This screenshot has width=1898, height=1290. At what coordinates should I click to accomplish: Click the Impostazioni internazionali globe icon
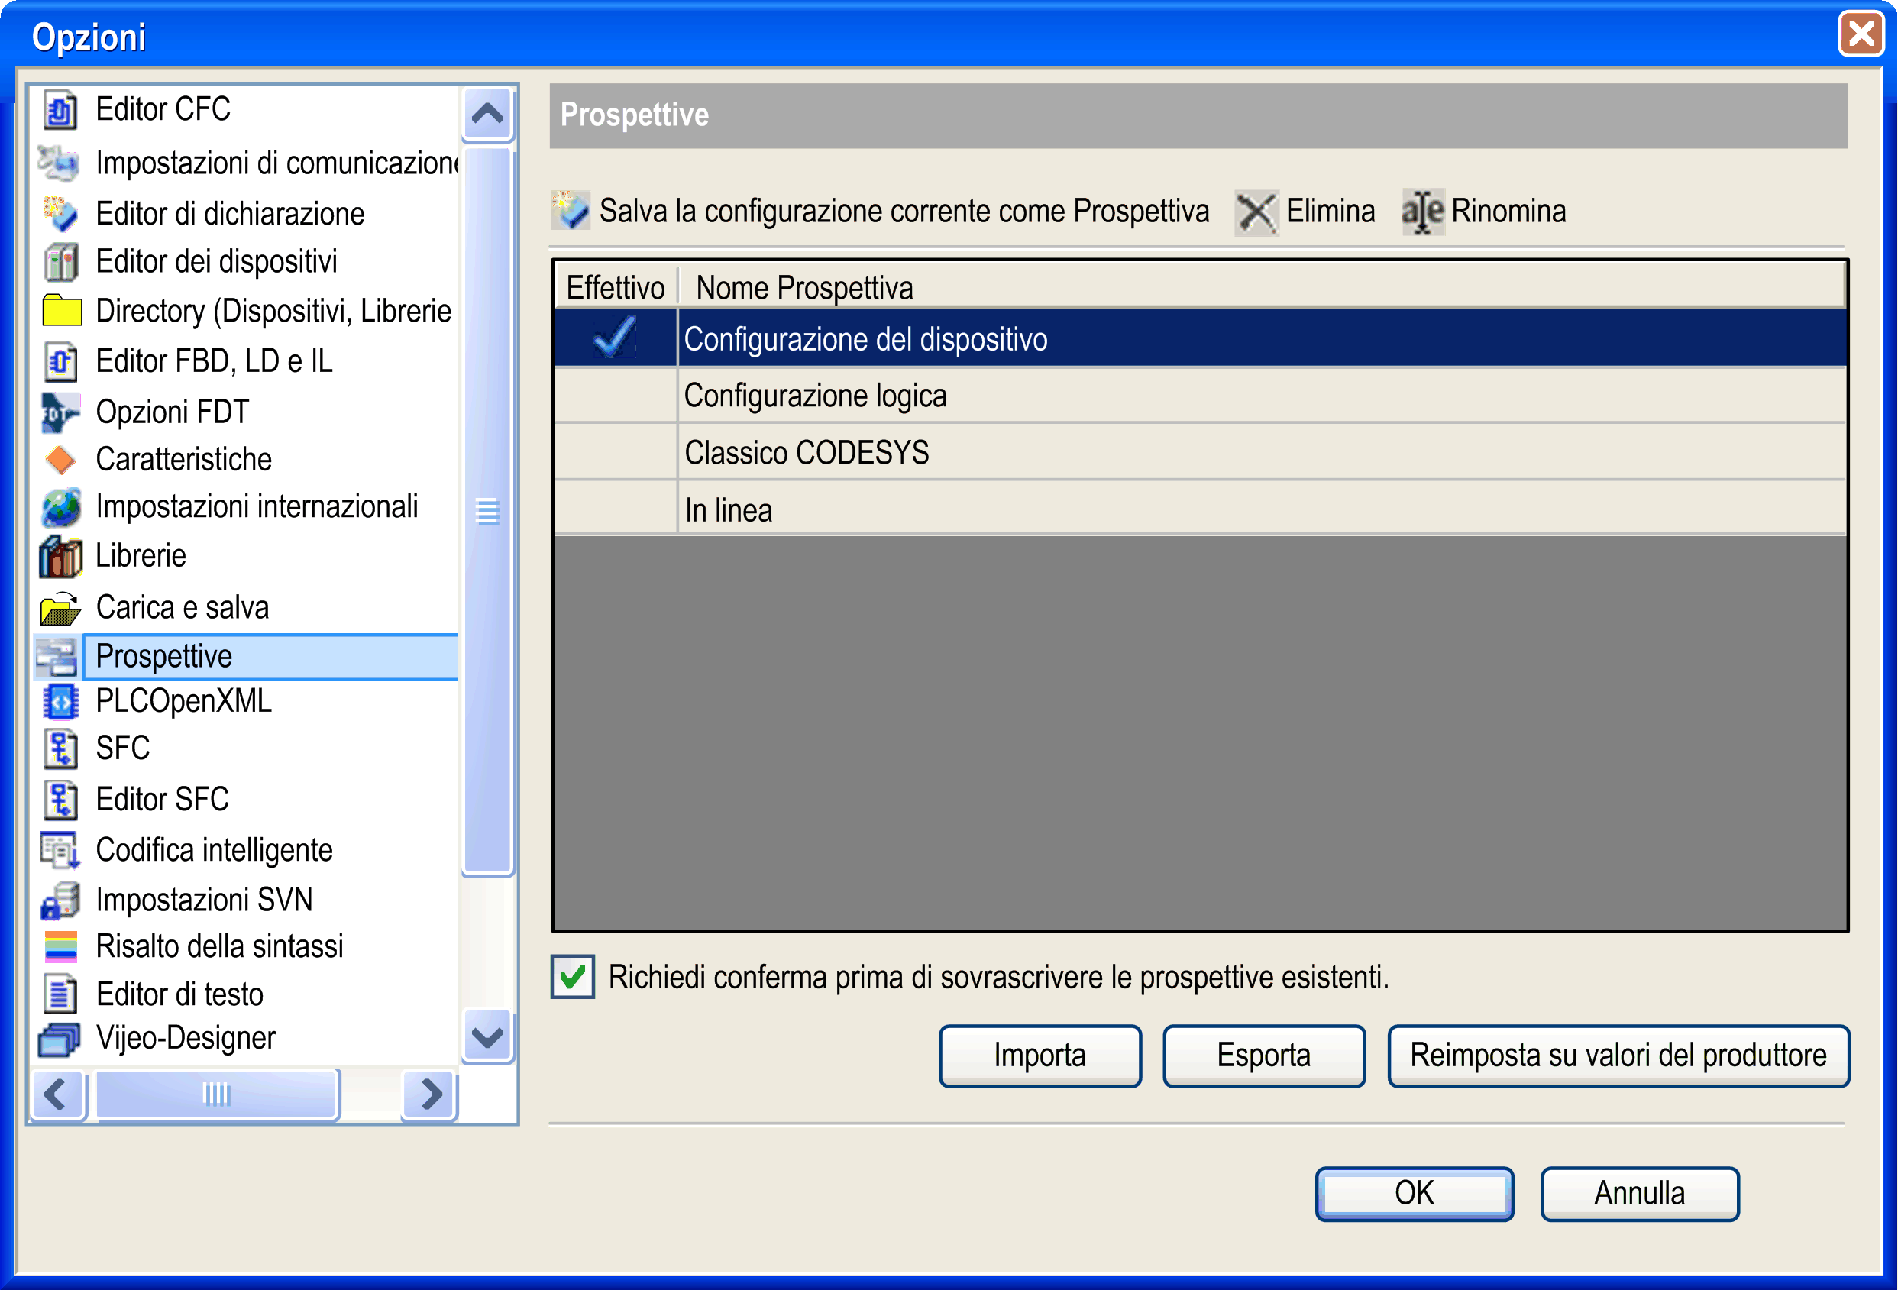[60, 508]
